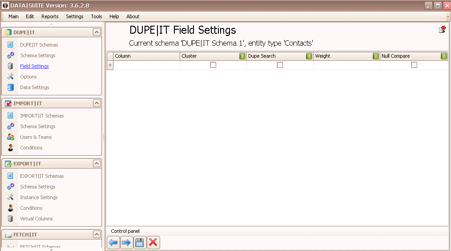The height and width of the screenshot is (251, 451).
Task: Open the Reports menu
Action: [50, 16]
